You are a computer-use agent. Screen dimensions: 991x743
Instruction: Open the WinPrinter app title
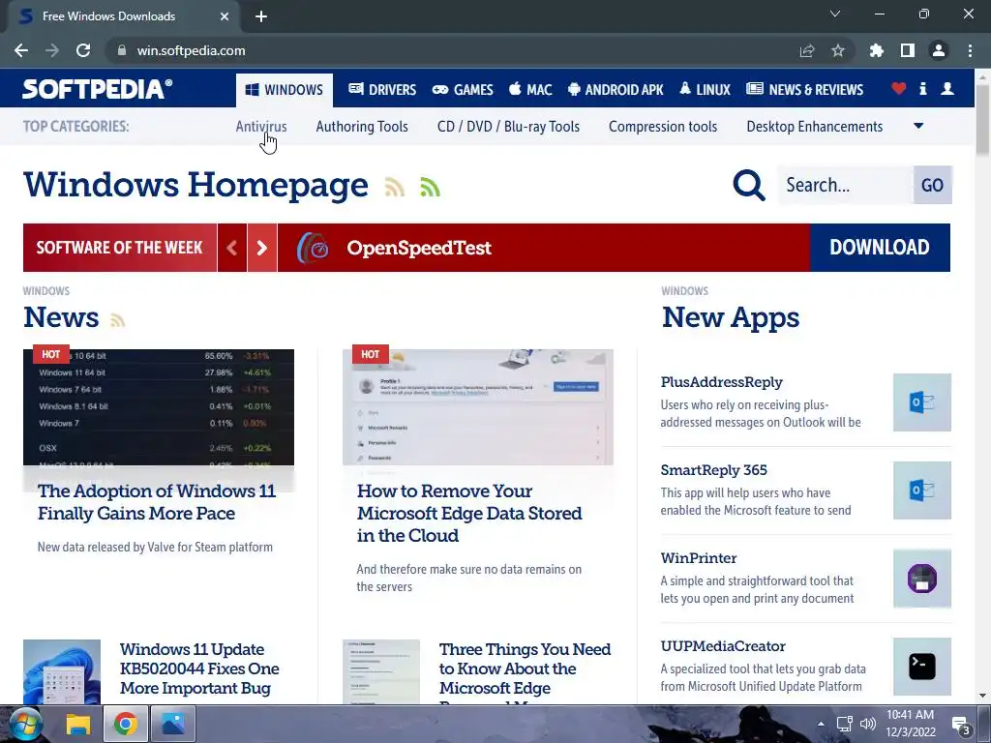pos(699,558)
